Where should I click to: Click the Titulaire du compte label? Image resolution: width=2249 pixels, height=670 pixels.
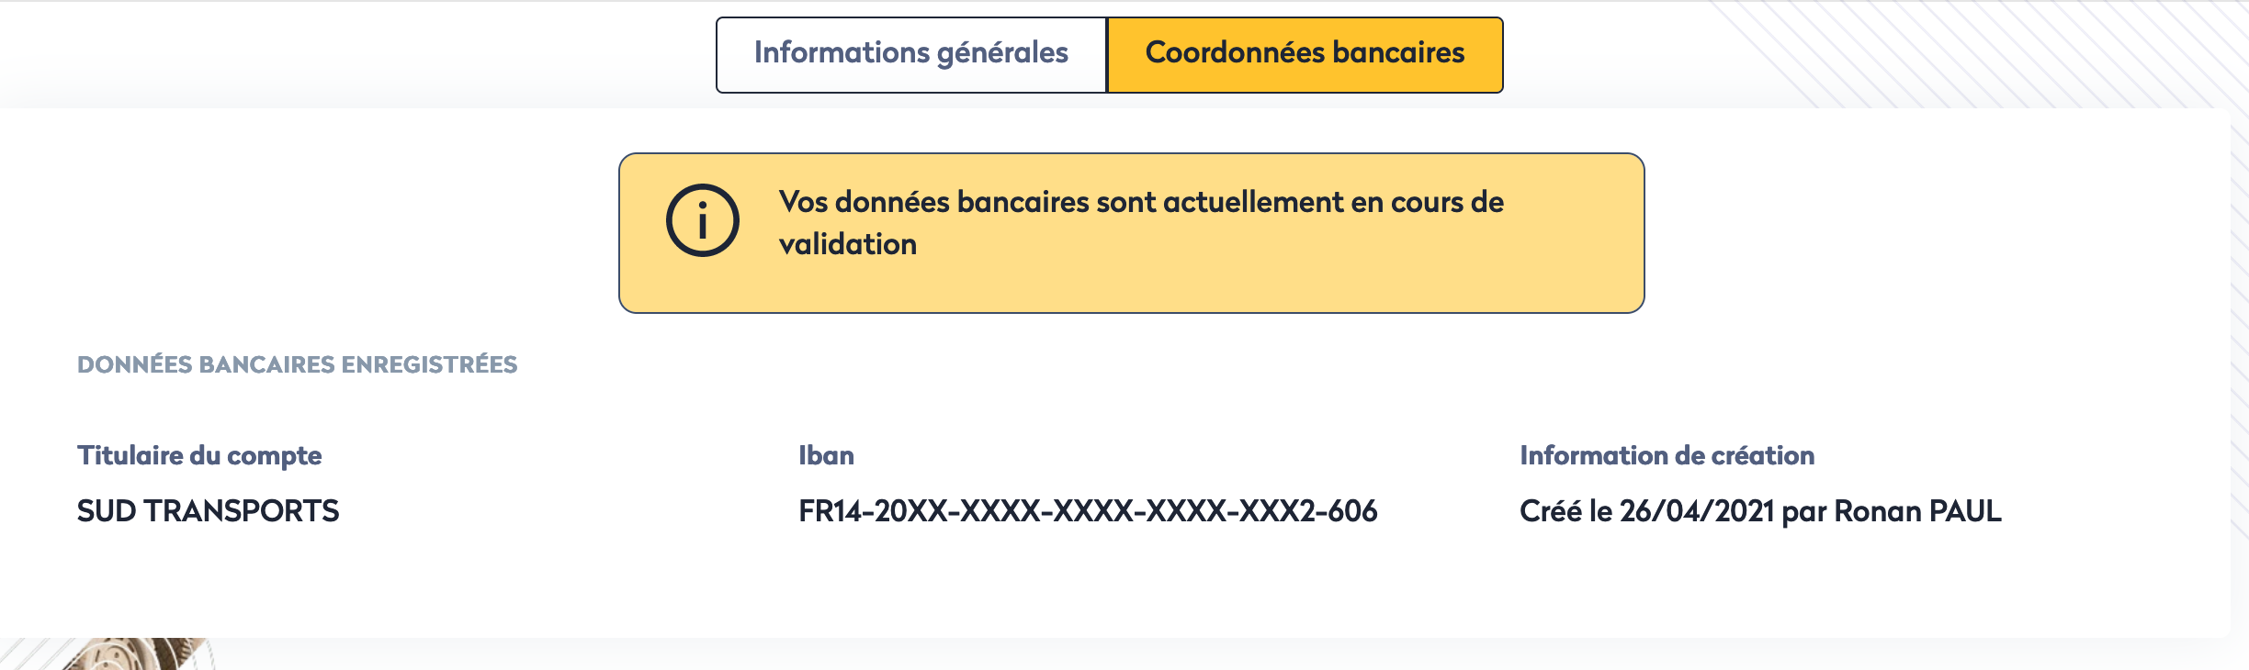click(199, 456)
